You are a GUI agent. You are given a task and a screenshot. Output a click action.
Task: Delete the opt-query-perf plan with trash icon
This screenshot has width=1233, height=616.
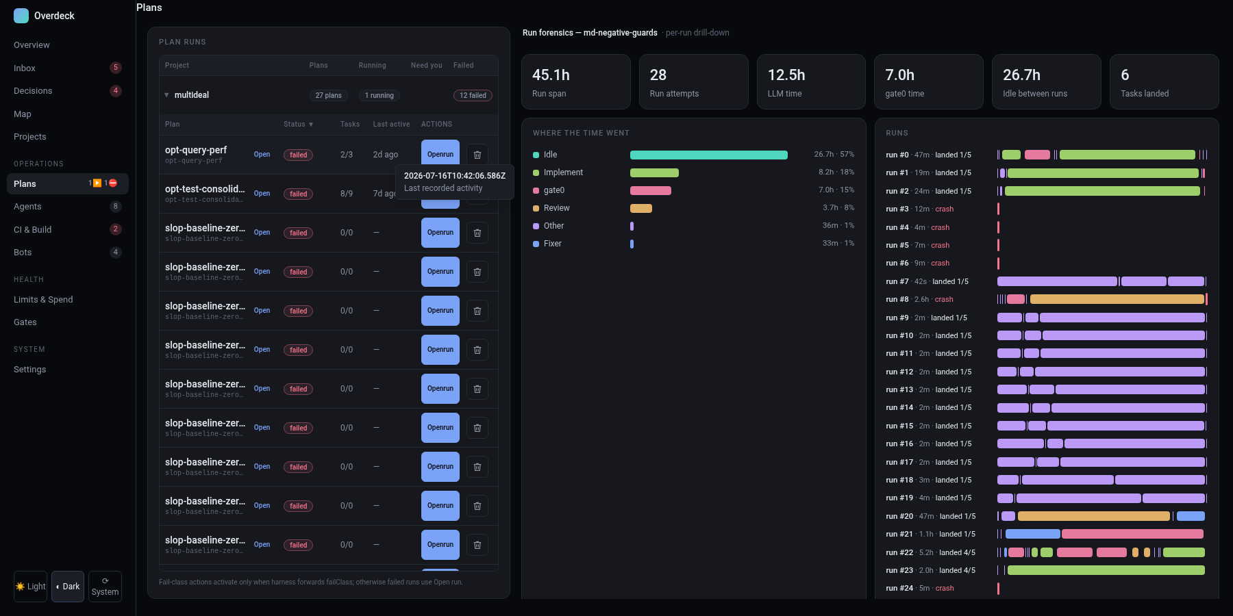[x=477, y=155]
